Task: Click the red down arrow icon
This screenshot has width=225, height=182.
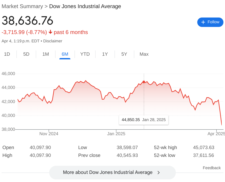Action: point(50,32)
